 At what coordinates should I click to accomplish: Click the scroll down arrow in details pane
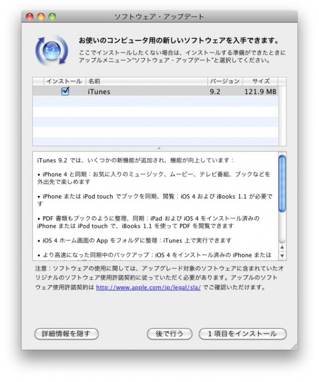[282, 256]
